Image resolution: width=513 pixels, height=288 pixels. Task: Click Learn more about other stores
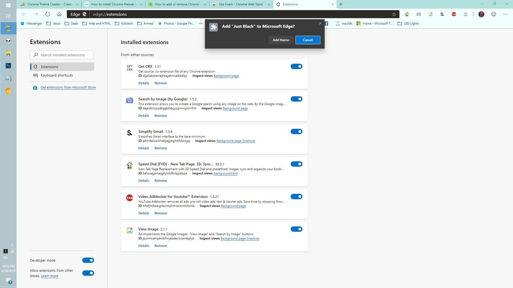click(x=49, y=276)
